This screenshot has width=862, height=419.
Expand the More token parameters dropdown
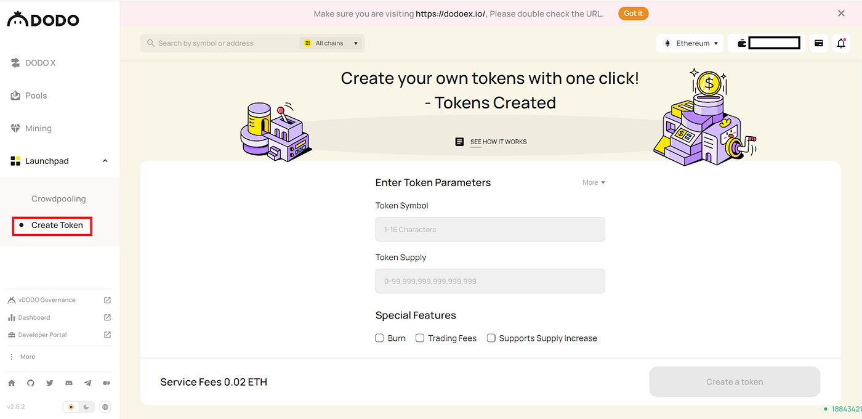tap(594, 182)
